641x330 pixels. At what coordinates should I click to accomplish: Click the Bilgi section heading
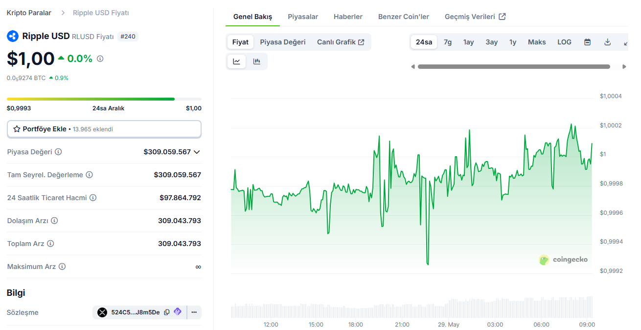[16, 293]
